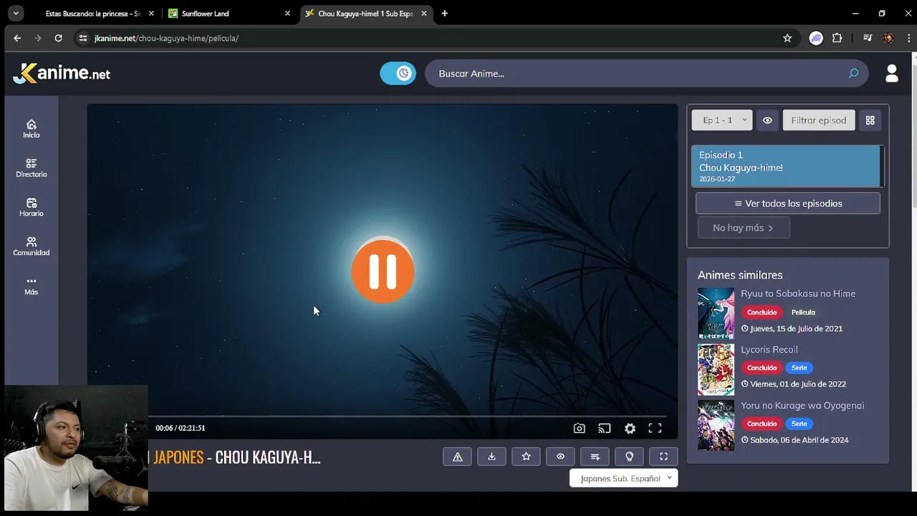Select the Chou Kaguya-hime! 1 Sub Español tab
Image resolution: width=917 pixels, height=516 pixels.
coord(365,14)
